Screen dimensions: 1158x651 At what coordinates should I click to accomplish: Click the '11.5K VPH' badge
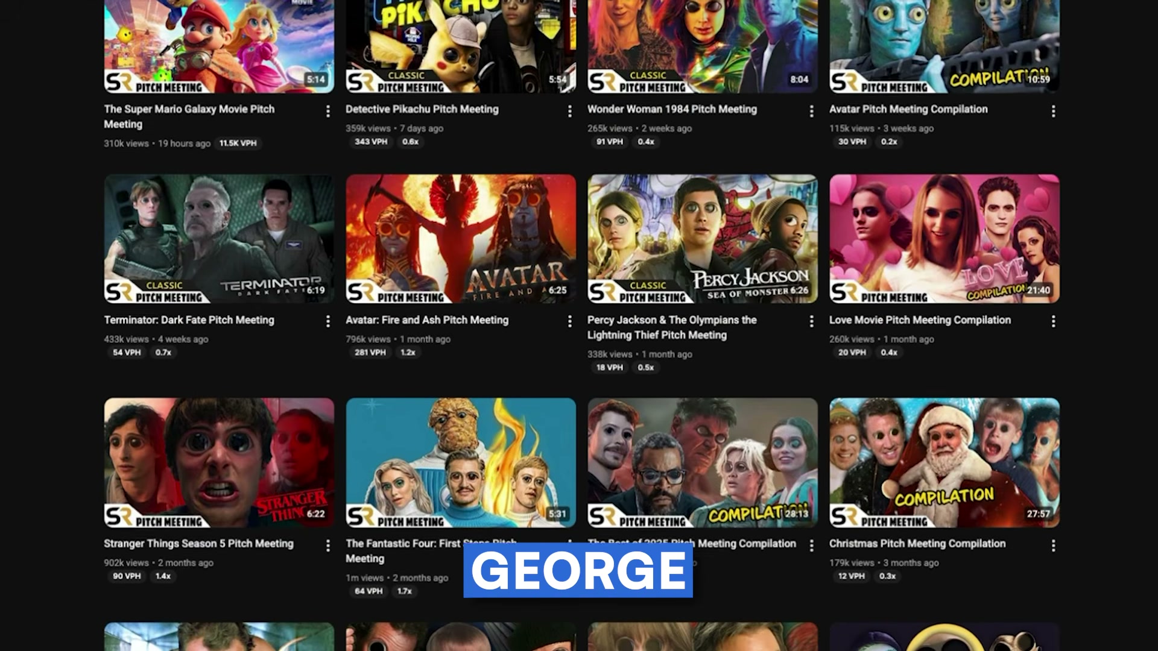(x=238, y=143)
